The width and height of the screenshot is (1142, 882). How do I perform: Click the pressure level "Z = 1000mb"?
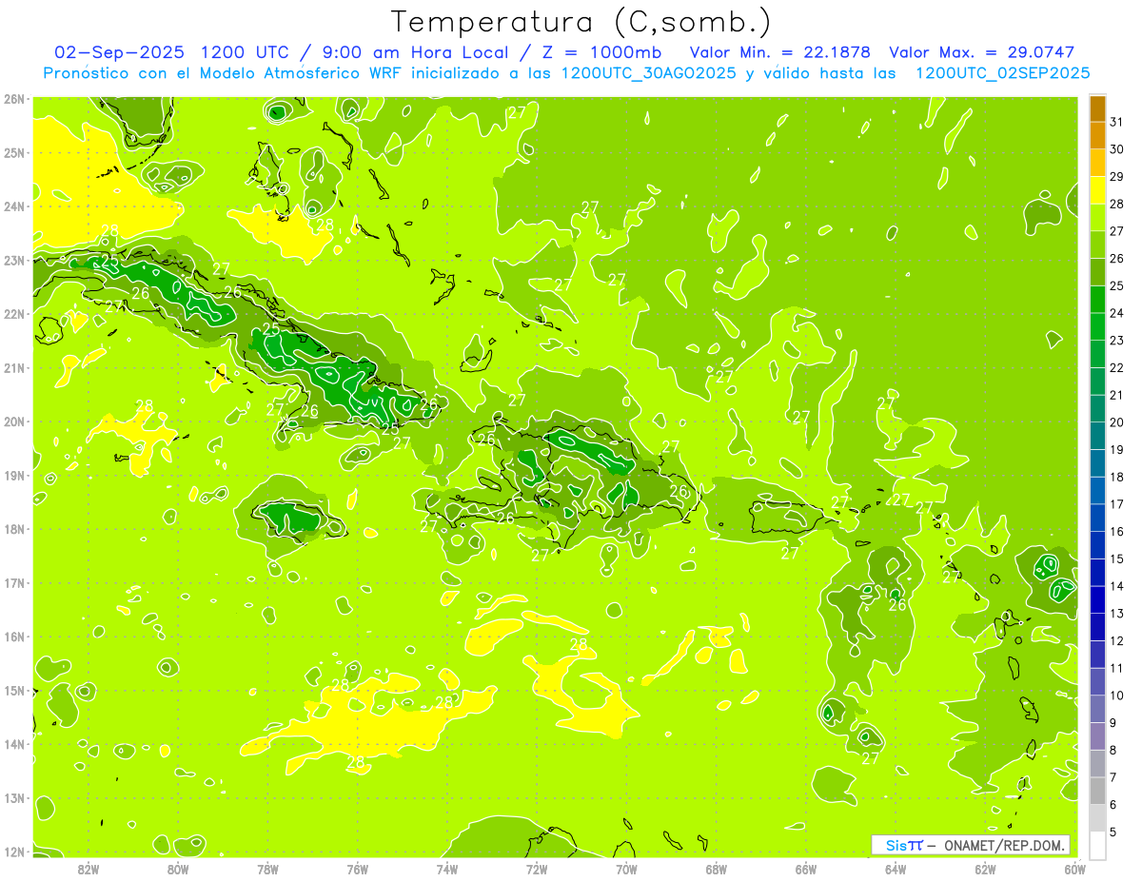(x=603, y=52)
